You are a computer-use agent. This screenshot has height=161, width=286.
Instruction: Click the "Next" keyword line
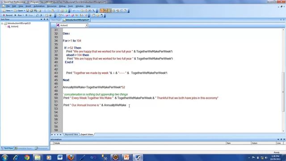click(x=66, y=80)
